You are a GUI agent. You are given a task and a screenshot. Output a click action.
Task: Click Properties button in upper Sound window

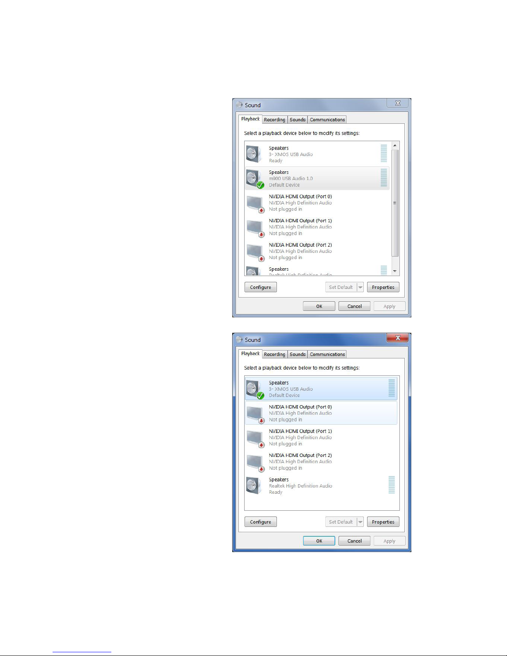coord(383,287)
